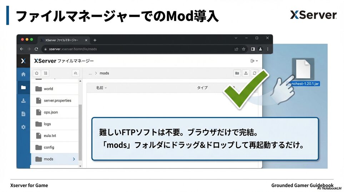Sort by the 名前 column header

point(100,88)
